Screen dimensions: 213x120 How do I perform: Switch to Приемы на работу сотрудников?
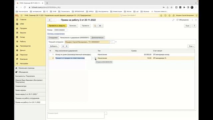[30, 98]
